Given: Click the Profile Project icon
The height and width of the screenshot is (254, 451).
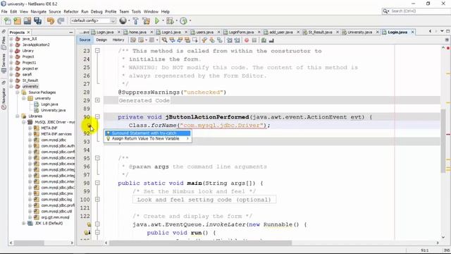Looking at the screenshot, I should tap(183, 20).
